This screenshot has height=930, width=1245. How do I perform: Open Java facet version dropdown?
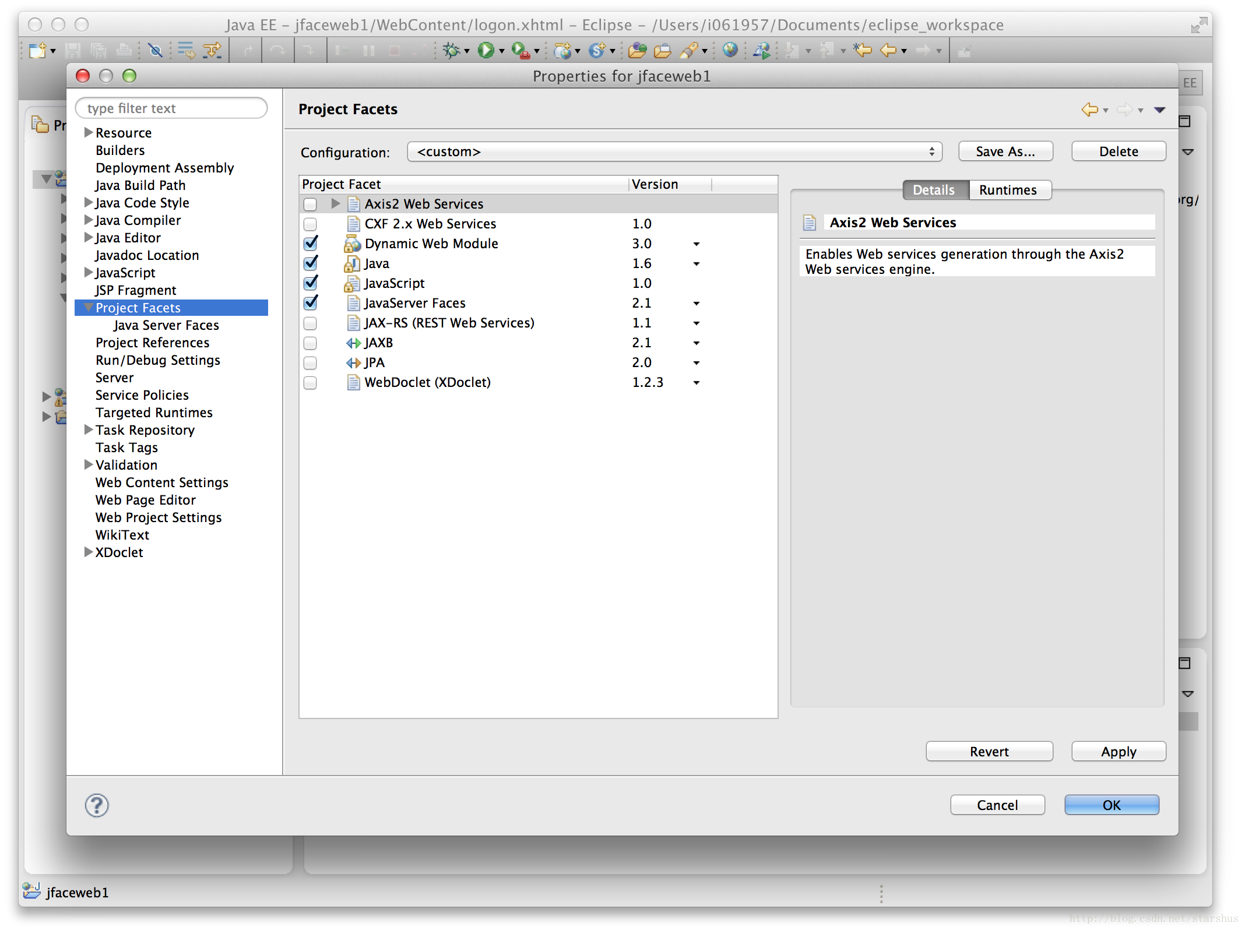click(696, 264)
